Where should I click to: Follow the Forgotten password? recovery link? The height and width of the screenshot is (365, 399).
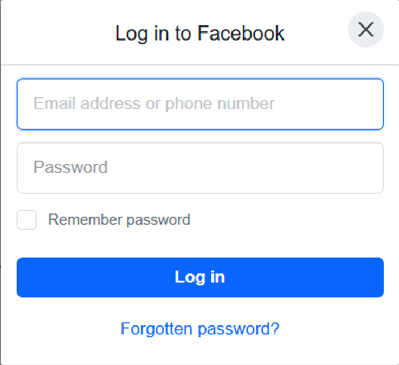pyautogui.click(x=200, y=329)
